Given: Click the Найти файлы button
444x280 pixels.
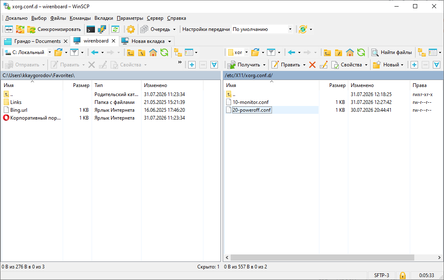Looking at the screenshot, I should pos(392,52).
